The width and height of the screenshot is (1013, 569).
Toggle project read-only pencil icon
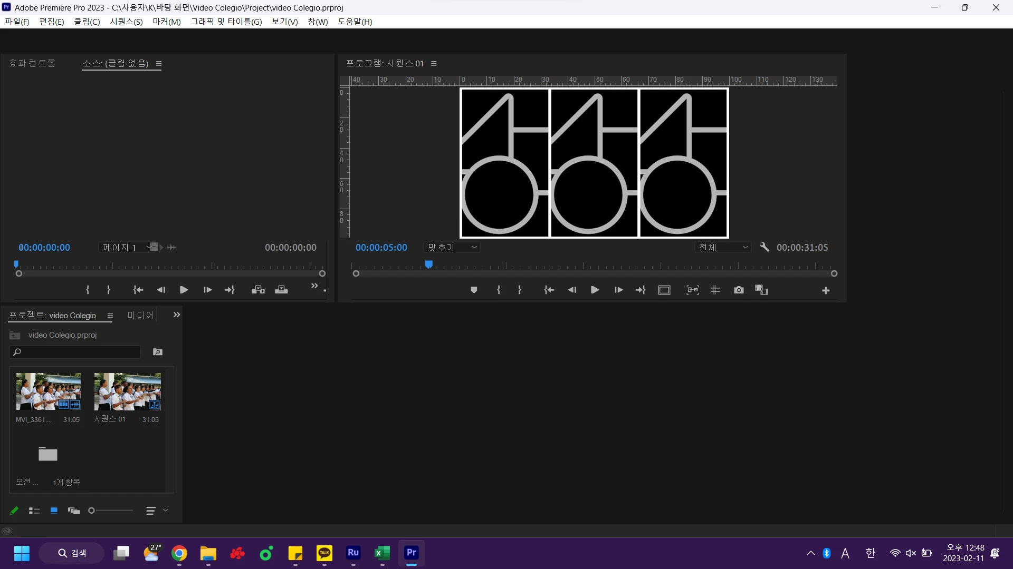coord(14,511)
